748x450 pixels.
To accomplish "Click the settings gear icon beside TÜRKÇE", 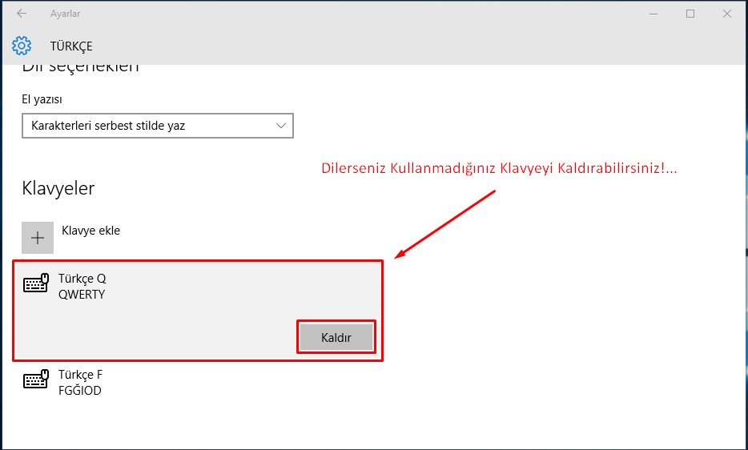I will coord(22,46).
